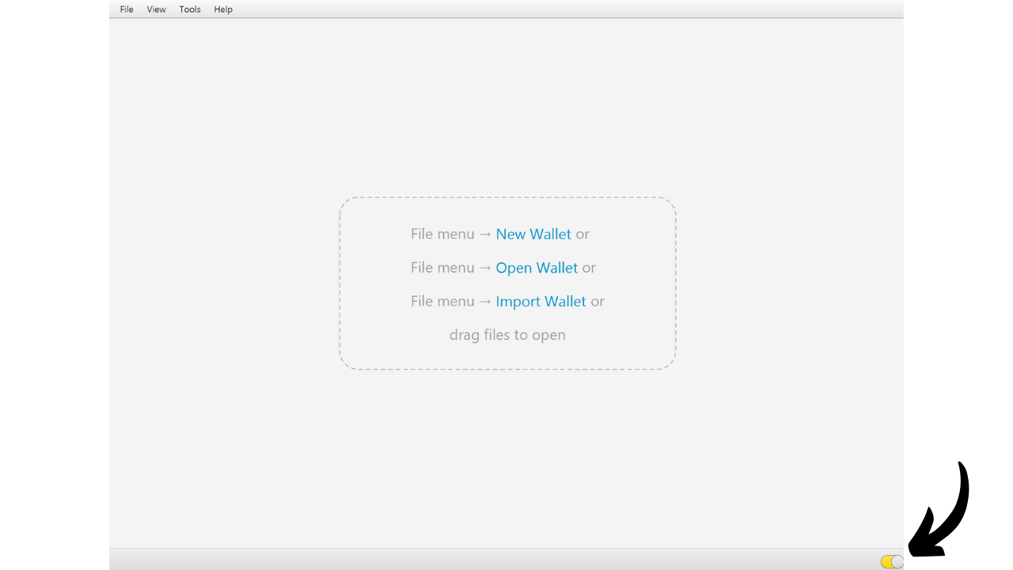Click the 'or' after New Wallet
The width and height of the screenshot is (1013, 570).
click(x=582, y=234)
